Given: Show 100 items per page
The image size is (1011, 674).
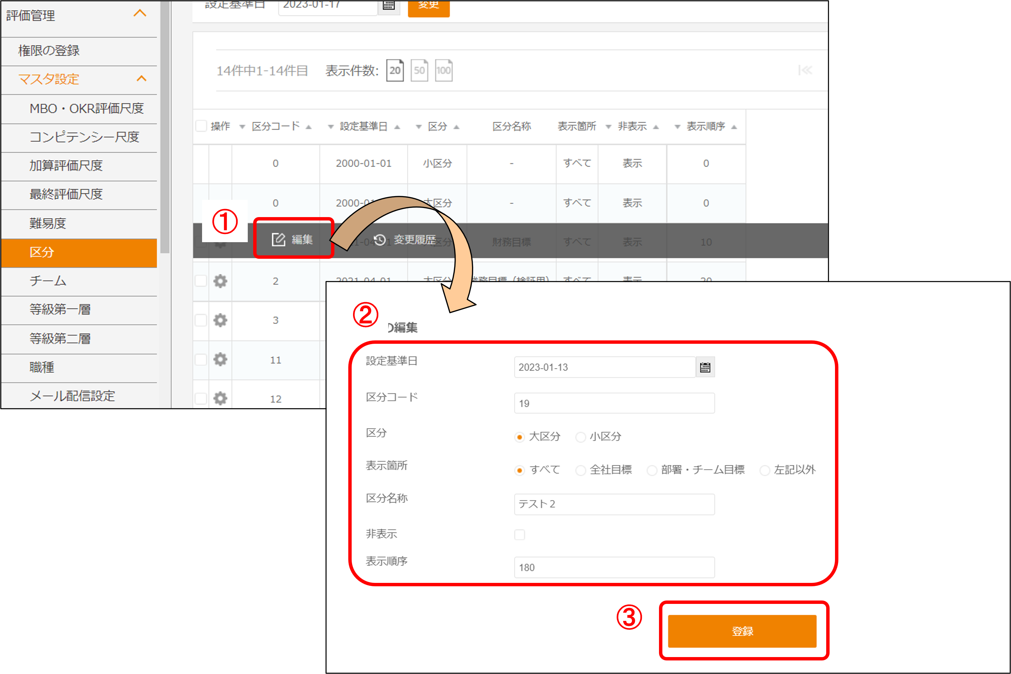Looking at the screenshot, I should (443, 70).
